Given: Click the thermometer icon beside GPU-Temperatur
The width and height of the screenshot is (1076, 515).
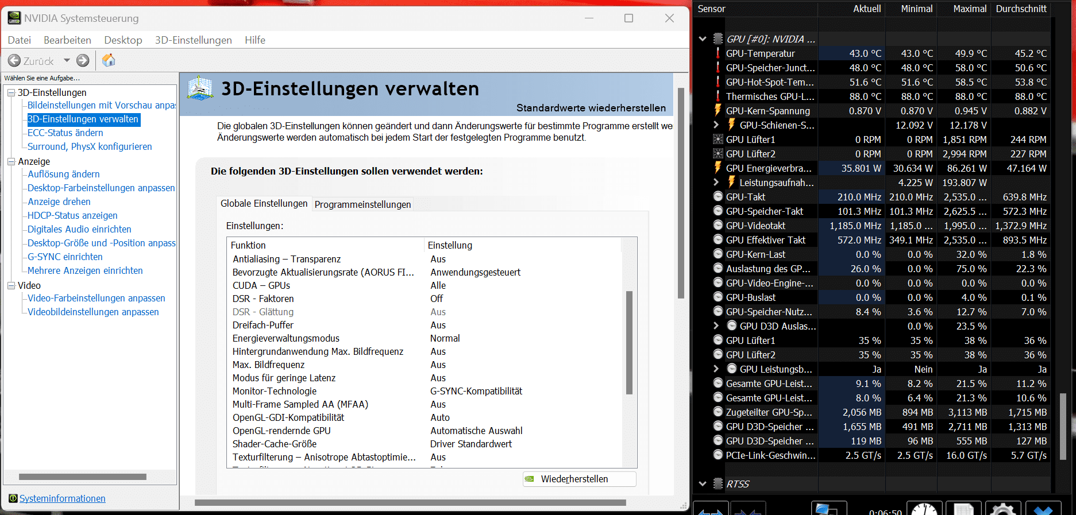Looking at the screenshot, I should pyautogui.click(x=718, y=53).
